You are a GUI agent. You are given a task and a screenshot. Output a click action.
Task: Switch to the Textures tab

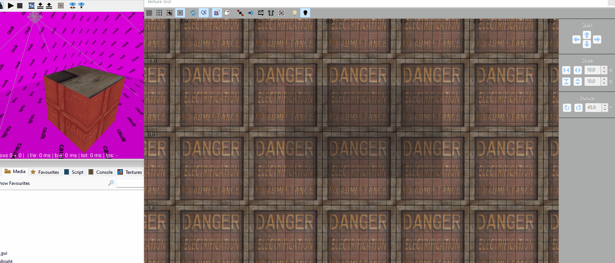click(x=130, y=172)
